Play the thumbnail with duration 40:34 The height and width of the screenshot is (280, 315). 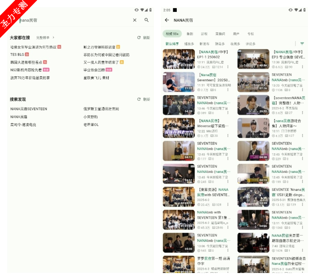coord(253,59)
